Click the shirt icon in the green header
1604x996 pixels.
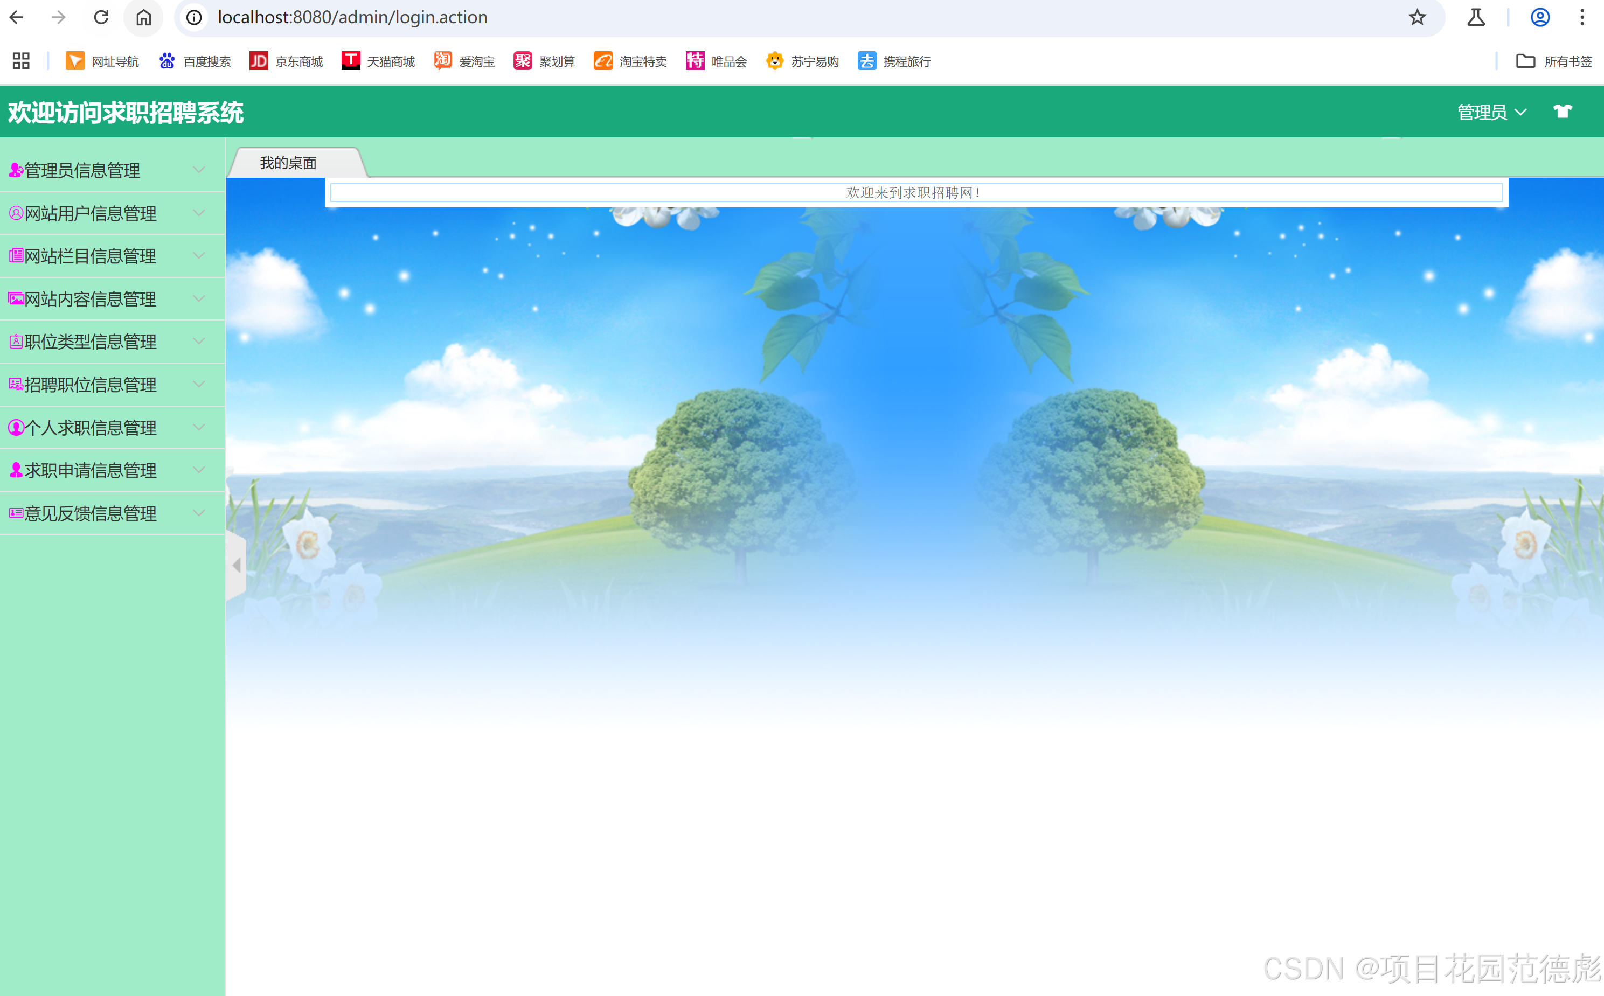[1564, 110]
